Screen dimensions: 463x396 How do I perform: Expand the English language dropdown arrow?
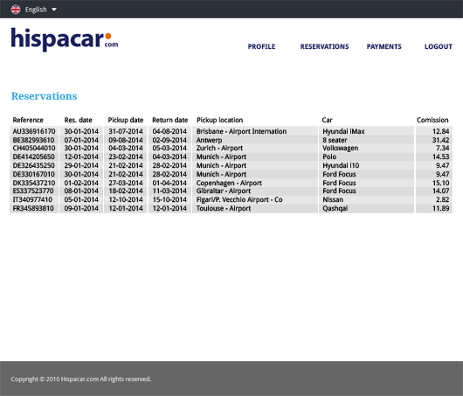click(x=54, y=10)
